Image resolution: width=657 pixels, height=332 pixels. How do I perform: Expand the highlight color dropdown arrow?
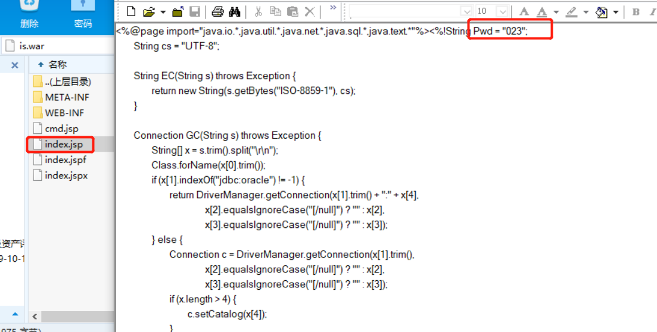pyautogui.click(x=586, y=12)
